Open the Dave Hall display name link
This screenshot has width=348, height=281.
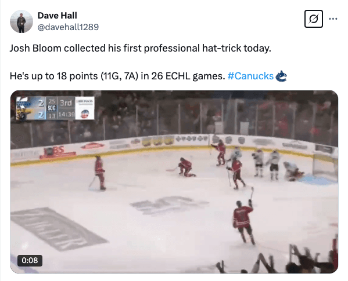(58, 16)
